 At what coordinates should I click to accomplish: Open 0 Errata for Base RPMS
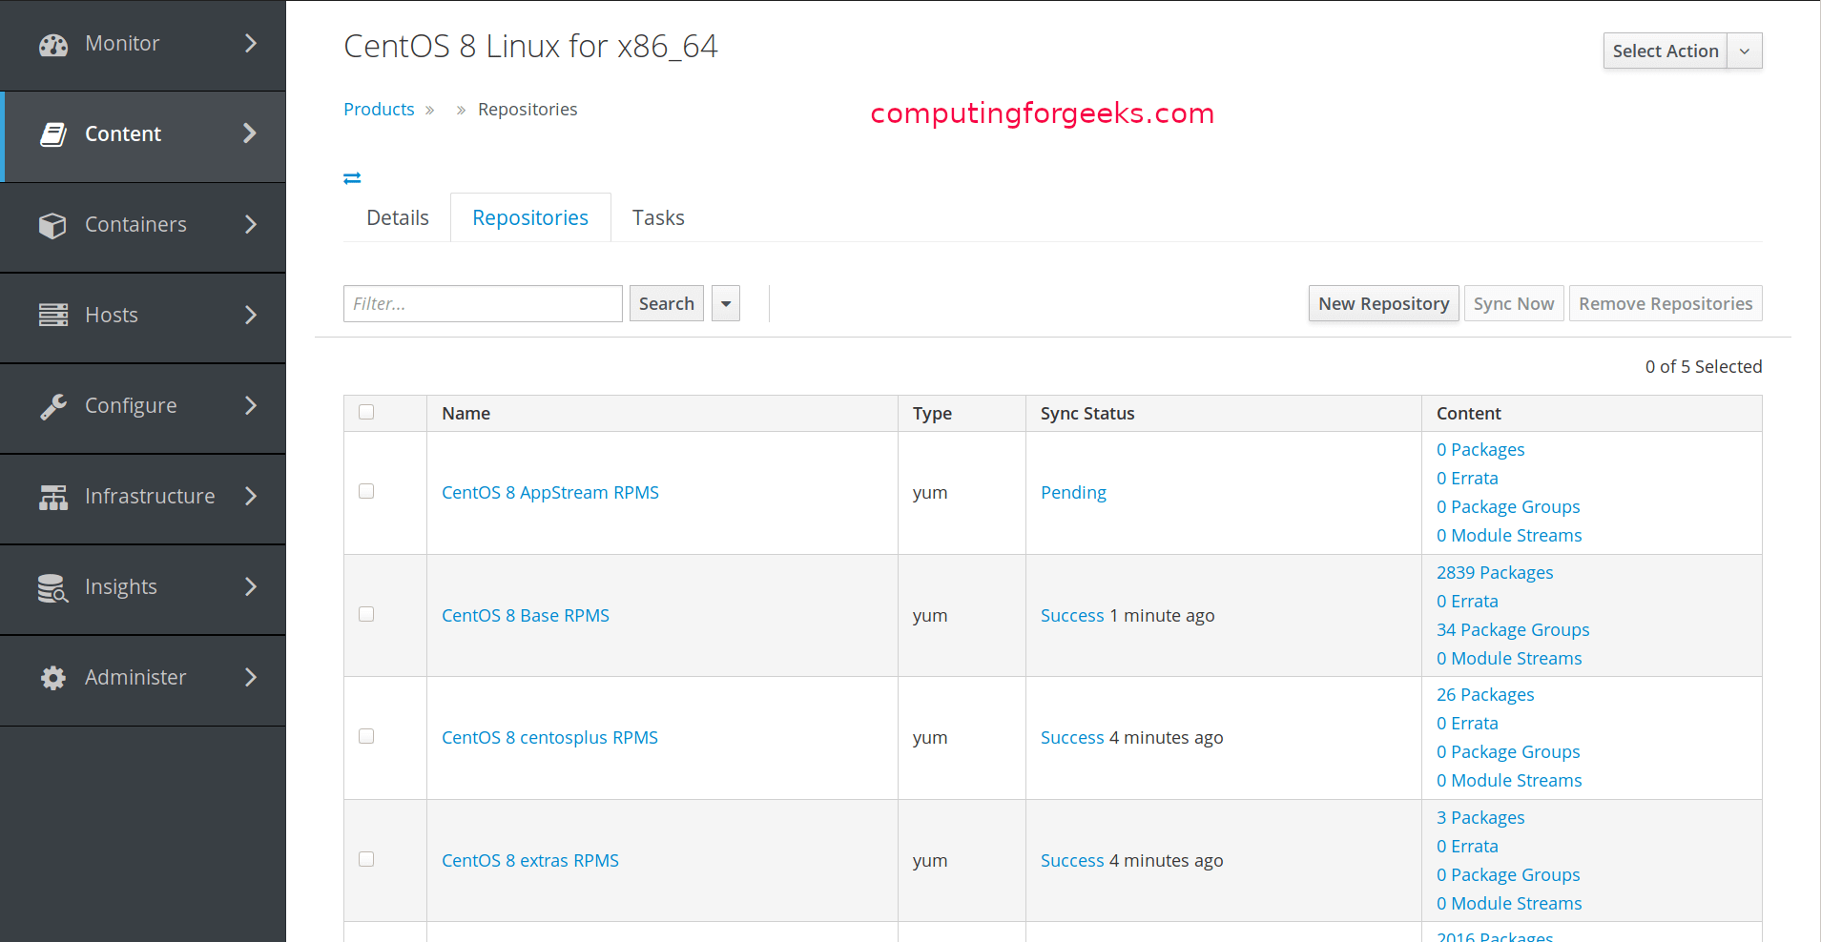click(1467, 602)
